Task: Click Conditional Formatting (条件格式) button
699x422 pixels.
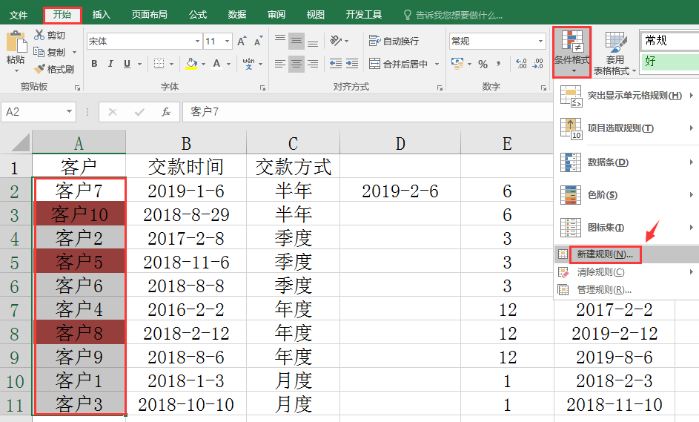Action: pos(572,52)
